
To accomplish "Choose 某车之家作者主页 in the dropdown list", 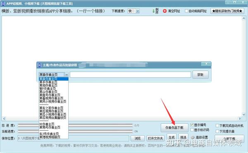I will (x=51, y=108).
